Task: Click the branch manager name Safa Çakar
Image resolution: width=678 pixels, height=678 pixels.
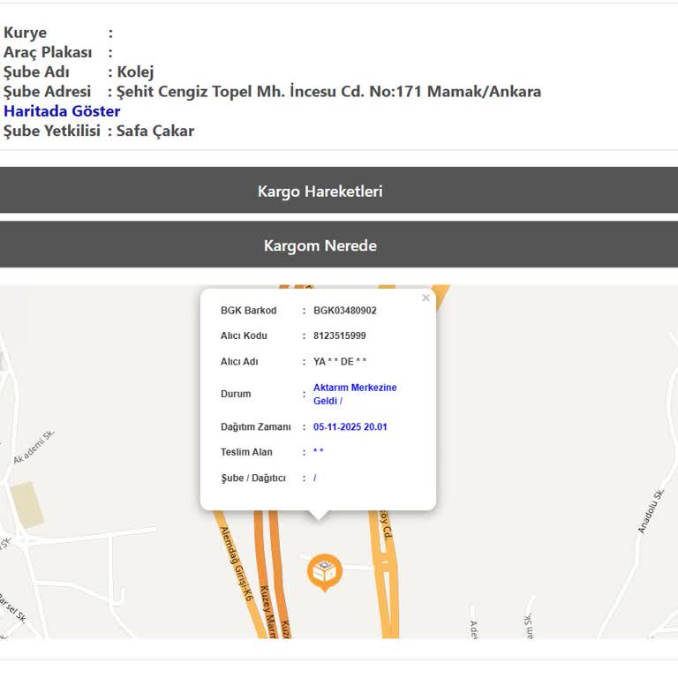Action: (x=155, y=131)
